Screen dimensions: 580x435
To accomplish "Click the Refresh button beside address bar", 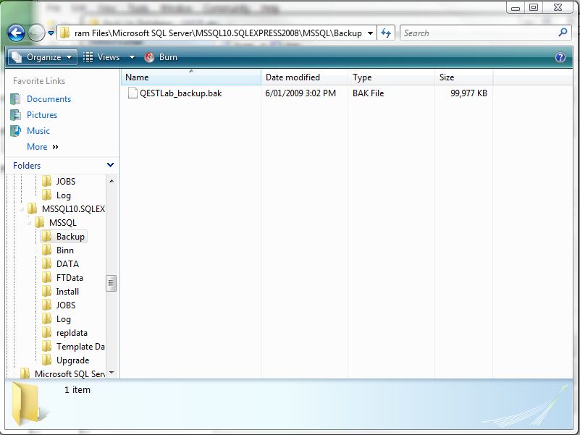I will point(387,33).
